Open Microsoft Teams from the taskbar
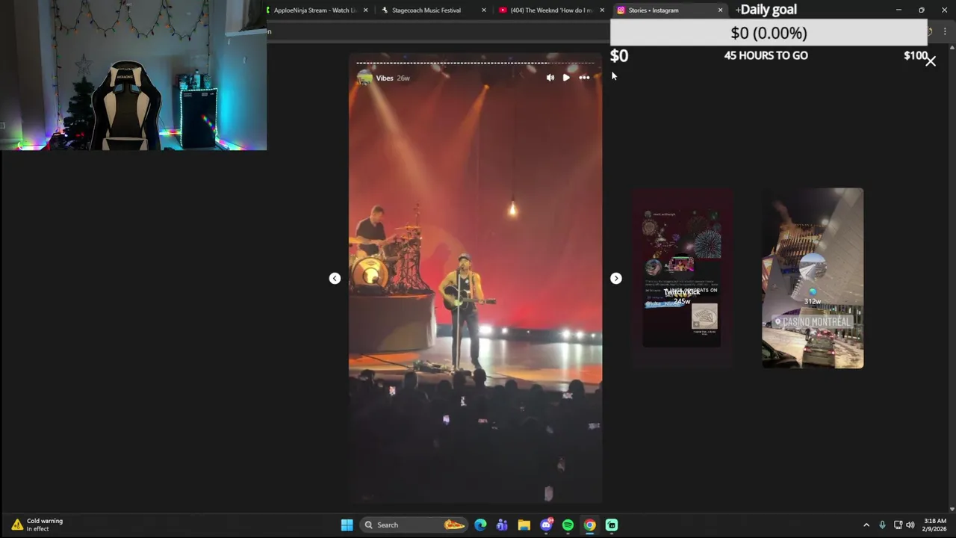The height and width of the screenshot is (538, 956). point(502,525)
